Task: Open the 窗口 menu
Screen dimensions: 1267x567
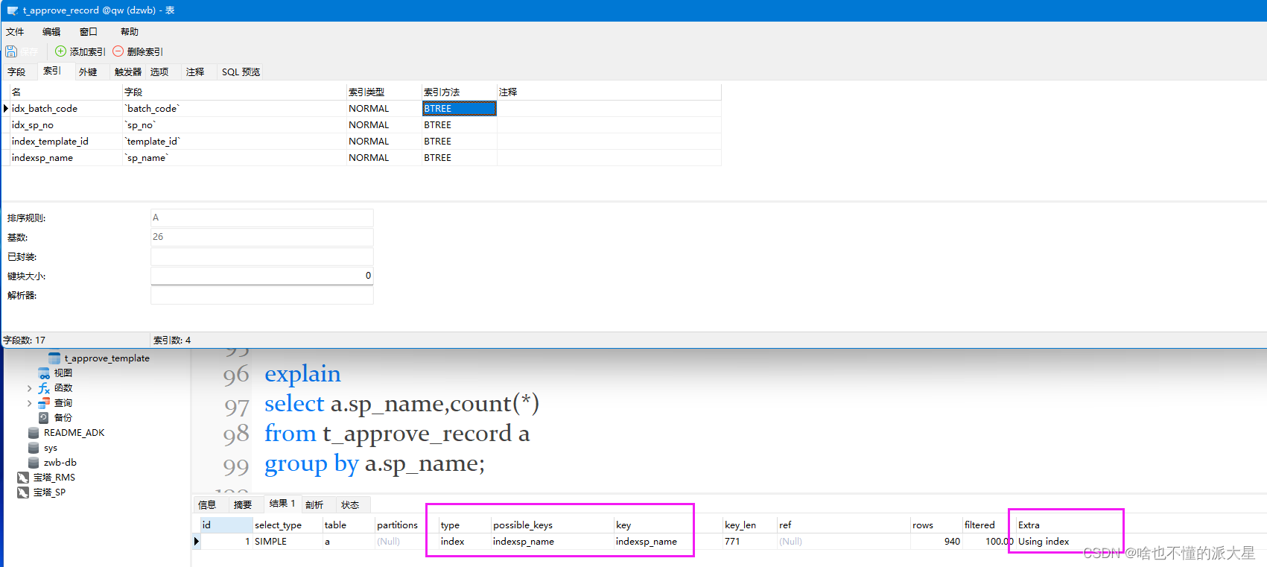Action: (89, 32)
